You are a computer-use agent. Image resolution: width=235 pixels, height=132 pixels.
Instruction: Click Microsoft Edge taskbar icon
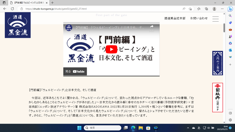coord(133,128)
